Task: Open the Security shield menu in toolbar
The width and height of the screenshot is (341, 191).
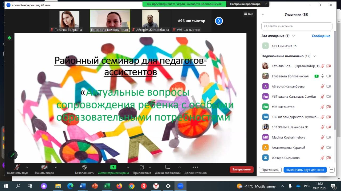Action: tap(84, 167)
